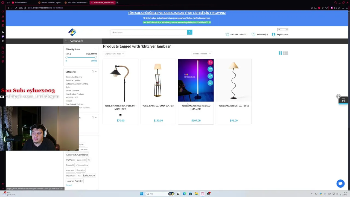Open Solar System Products category
This screenshot has height=197, width=350.
pyautogui.click(x=75, y=94)
